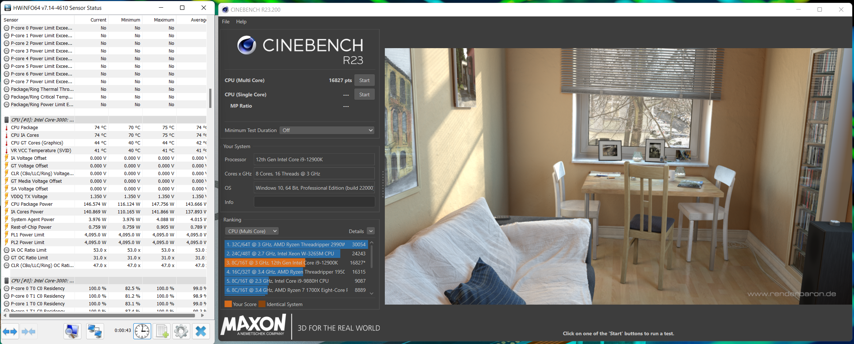
Task: Click the rendered room image preview
Action: click(x=618, y=176)
